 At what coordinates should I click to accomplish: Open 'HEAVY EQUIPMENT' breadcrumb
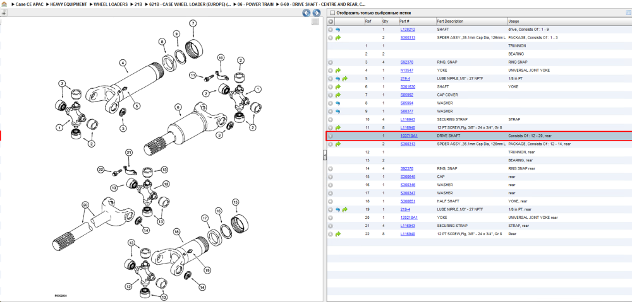point(68,4)
